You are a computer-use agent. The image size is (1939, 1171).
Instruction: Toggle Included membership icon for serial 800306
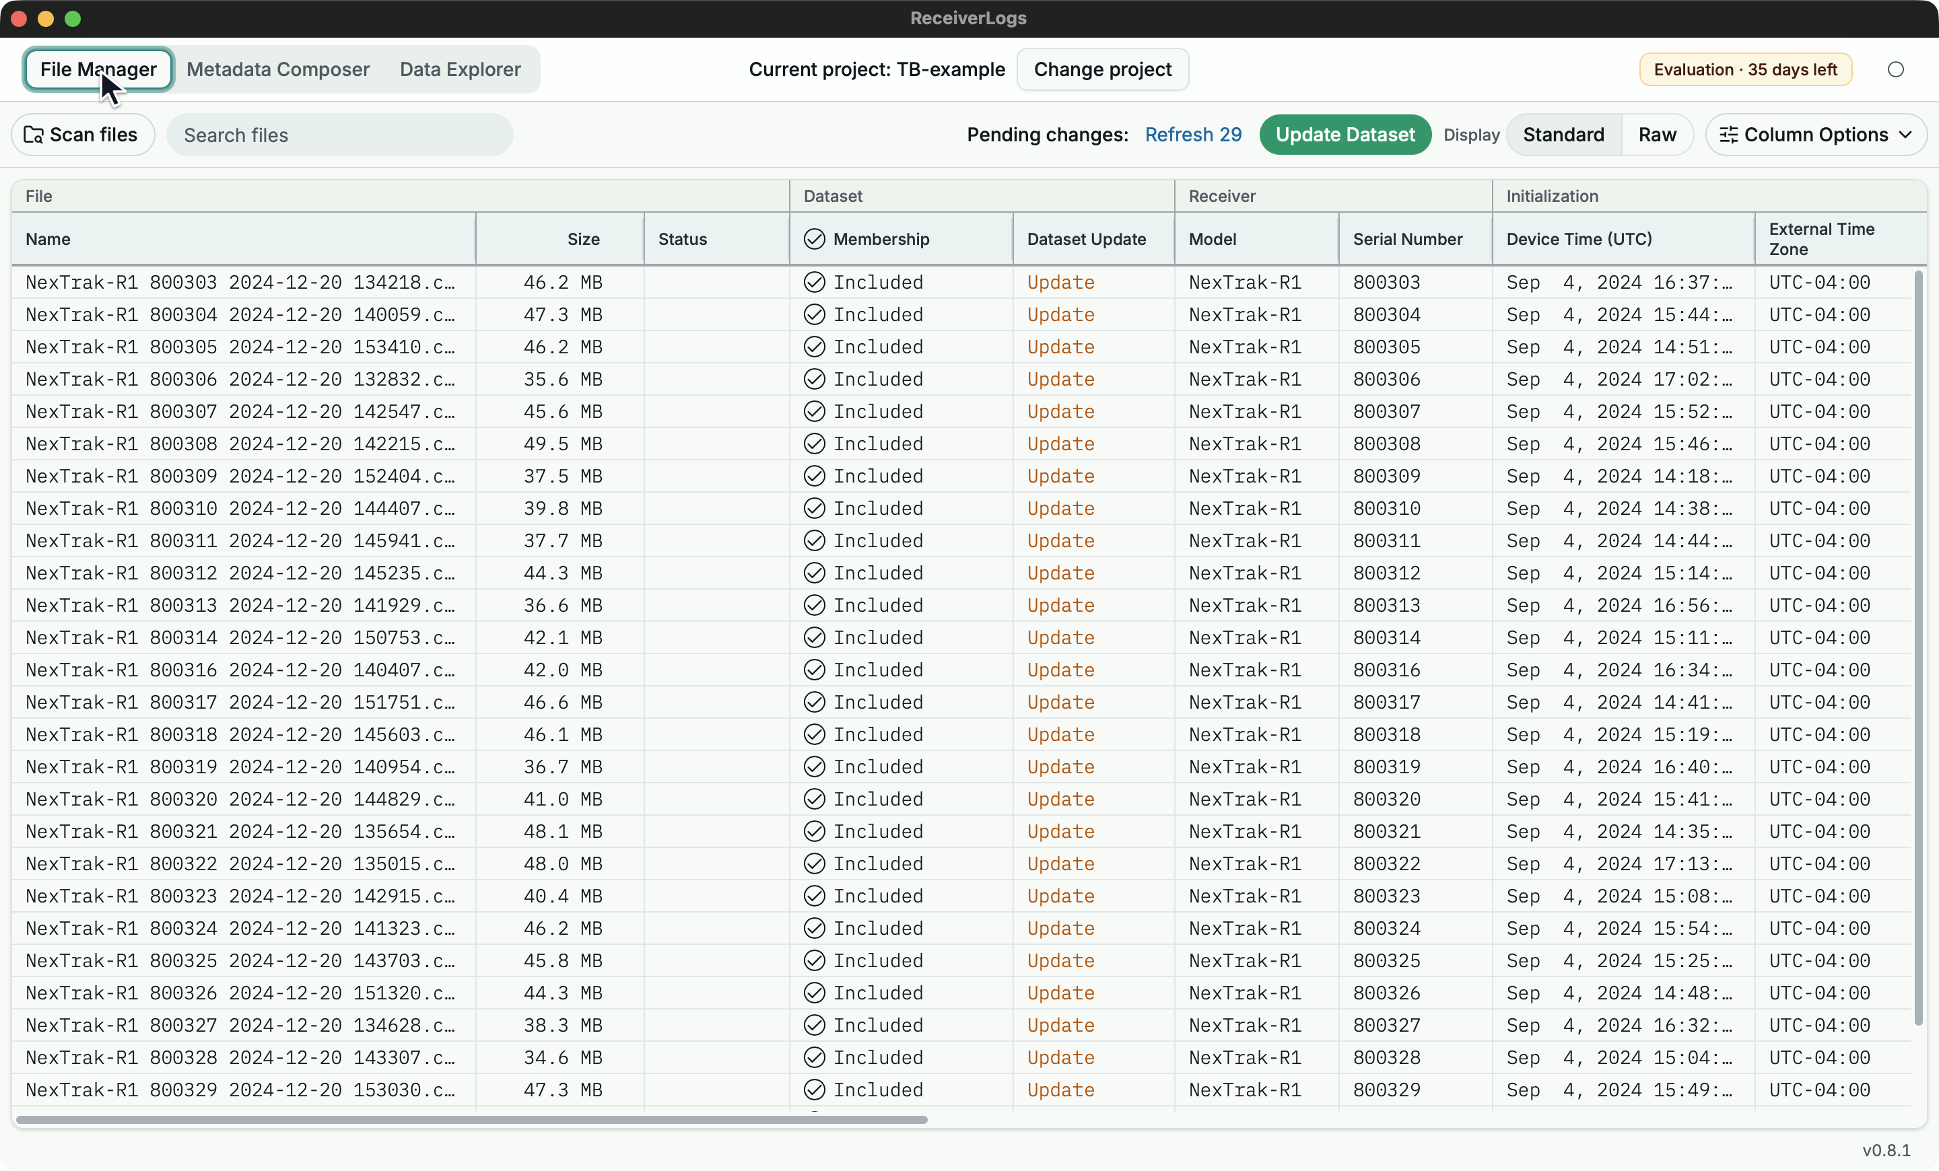[815, 379]
